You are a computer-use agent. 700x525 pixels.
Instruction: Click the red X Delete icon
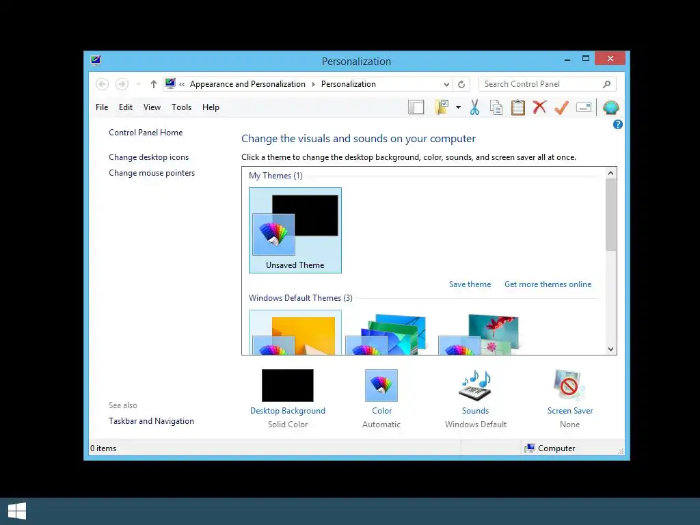click(x=540, y=107)
